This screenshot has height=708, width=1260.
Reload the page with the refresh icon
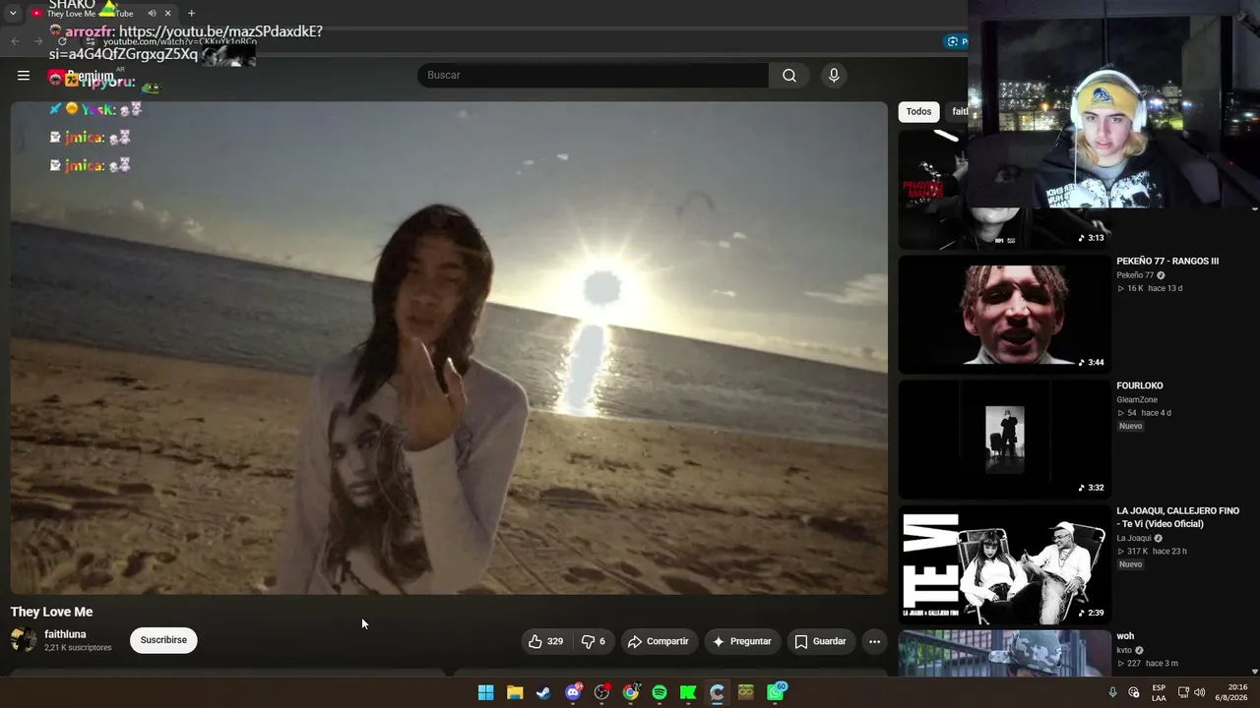(x=62, y=41)
